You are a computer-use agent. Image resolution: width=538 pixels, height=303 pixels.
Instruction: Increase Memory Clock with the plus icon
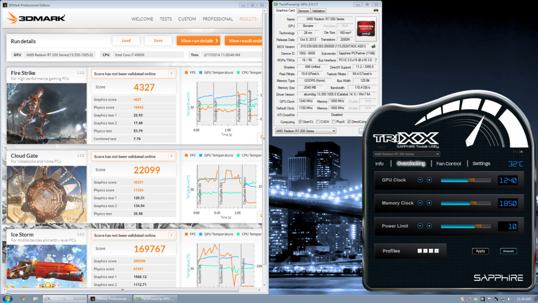(x=429, y=203)
